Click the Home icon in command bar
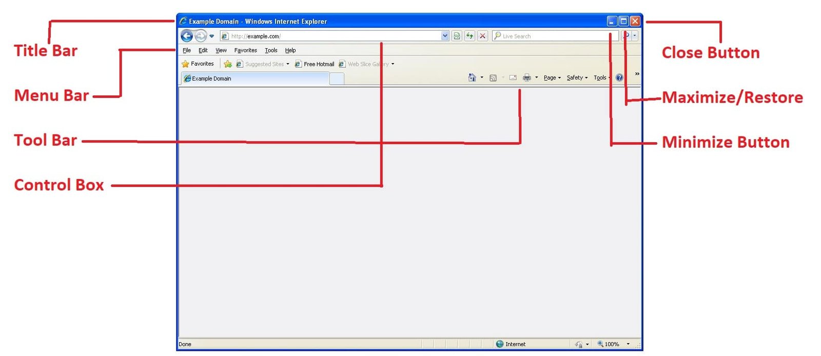The width and height of the screenshot is (821, 356). (x=472, y=77)
